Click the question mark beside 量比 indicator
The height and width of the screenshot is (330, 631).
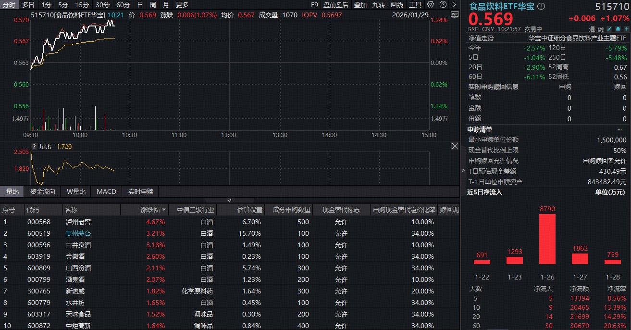pyautogui.click(x=34, y=146)
